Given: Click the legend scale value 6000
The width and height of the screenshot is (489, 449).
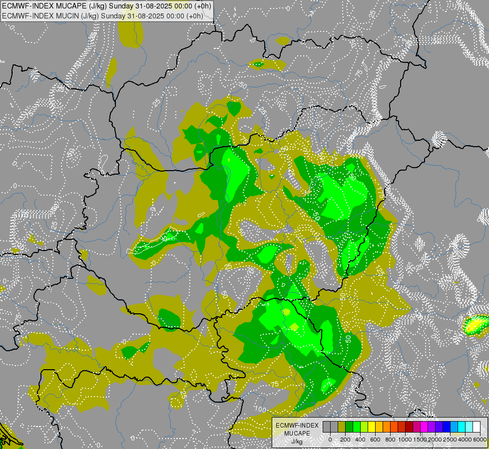Looking at the screenshot, I should (480, 440).
